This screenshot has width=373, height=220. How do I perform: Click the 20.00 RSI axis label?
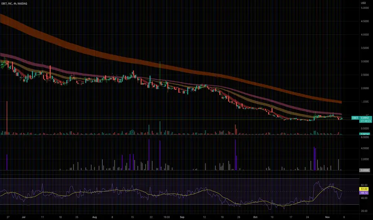point(364,211)
